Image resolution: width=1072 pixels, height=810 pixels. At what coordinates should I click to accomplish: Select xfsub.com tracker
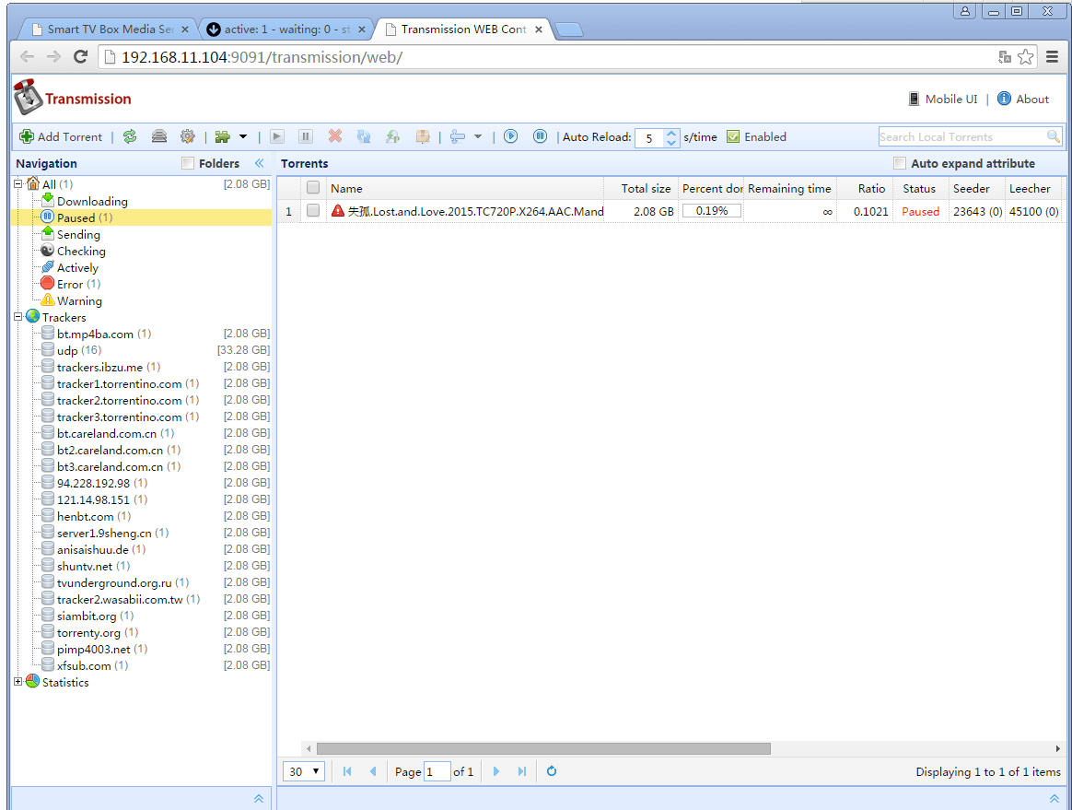(x=84, y=665)
